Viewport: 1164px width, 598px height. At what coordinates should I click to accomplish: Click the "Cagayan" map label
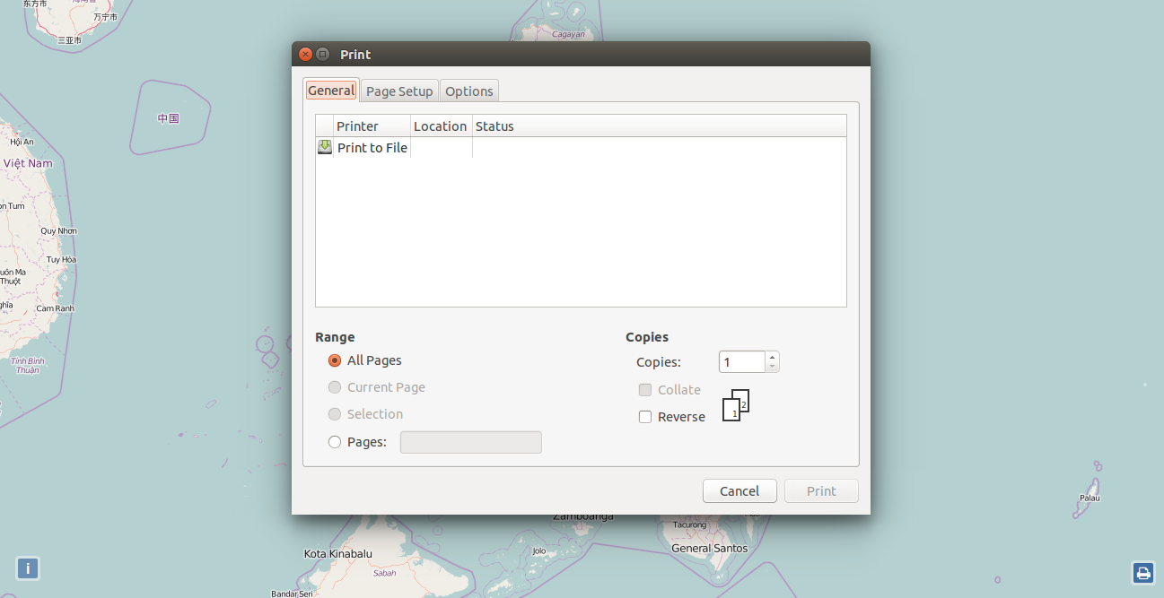pyautogui.click(x=568, y=34)
